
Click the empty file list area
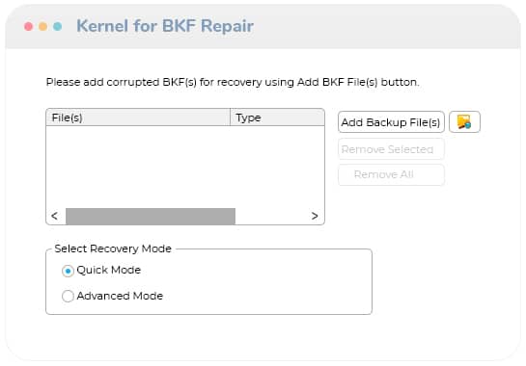[x=185, y=167]
